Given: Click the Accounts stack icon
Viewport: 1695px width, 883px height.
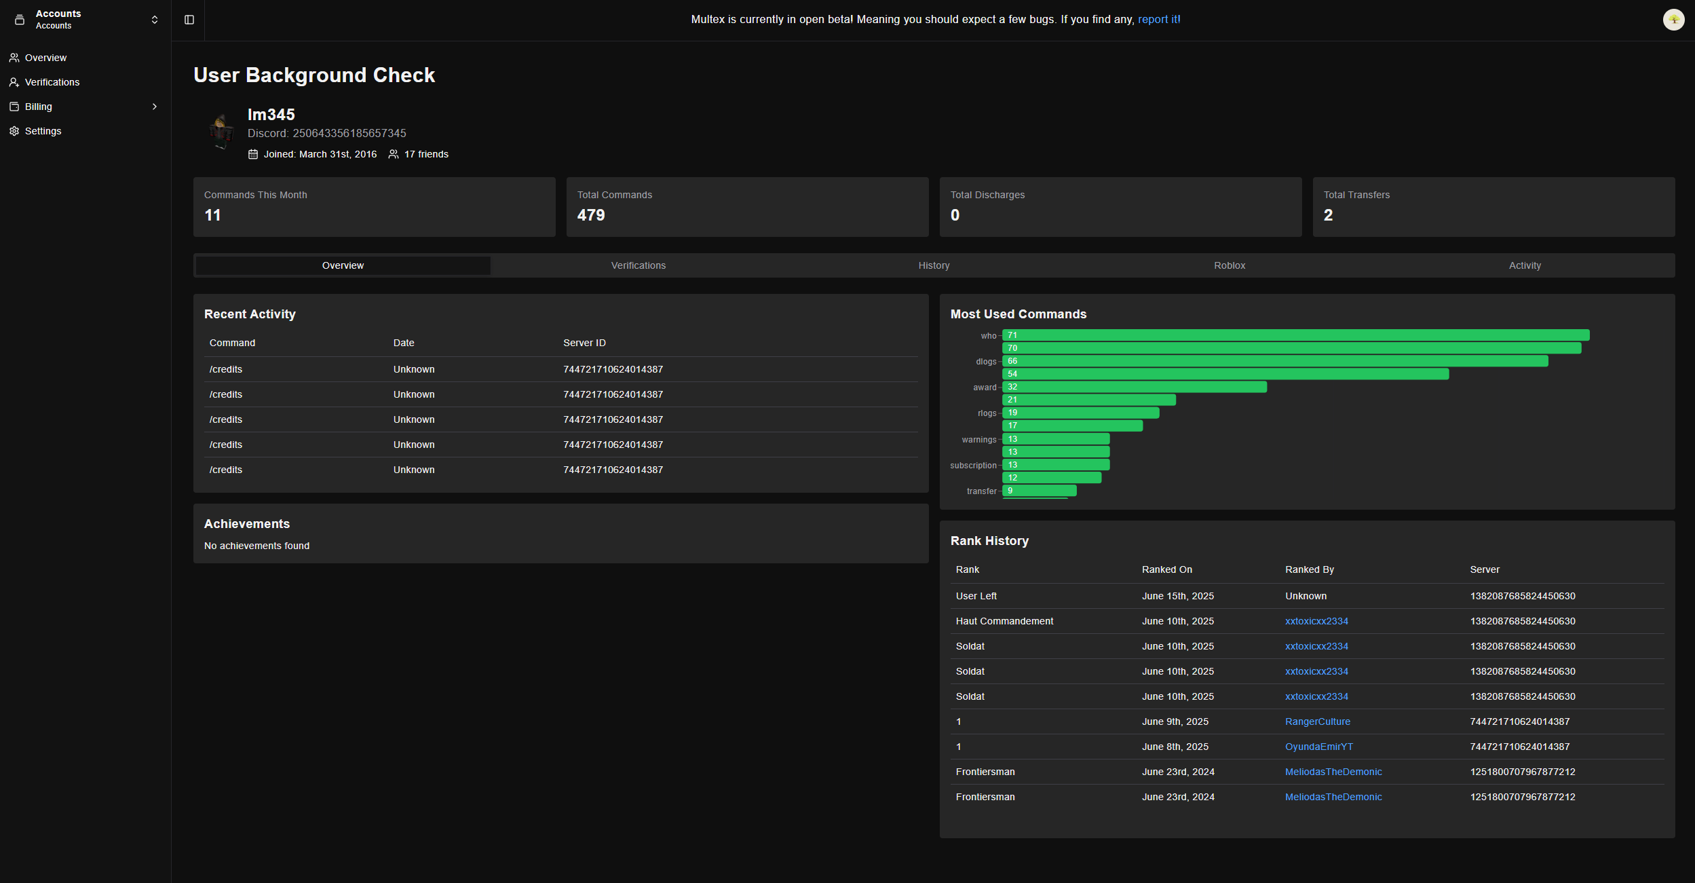Looking at the screenshot, I should [x=19, y=20].
